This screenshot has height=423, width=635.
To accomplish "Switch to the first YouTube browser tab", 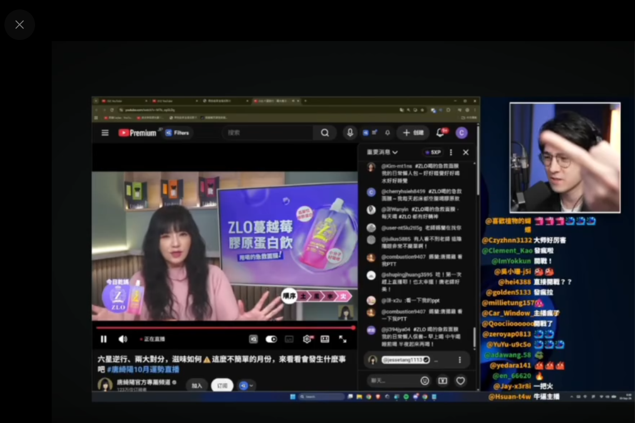I will pyautogui.click(x=124, y=100).
